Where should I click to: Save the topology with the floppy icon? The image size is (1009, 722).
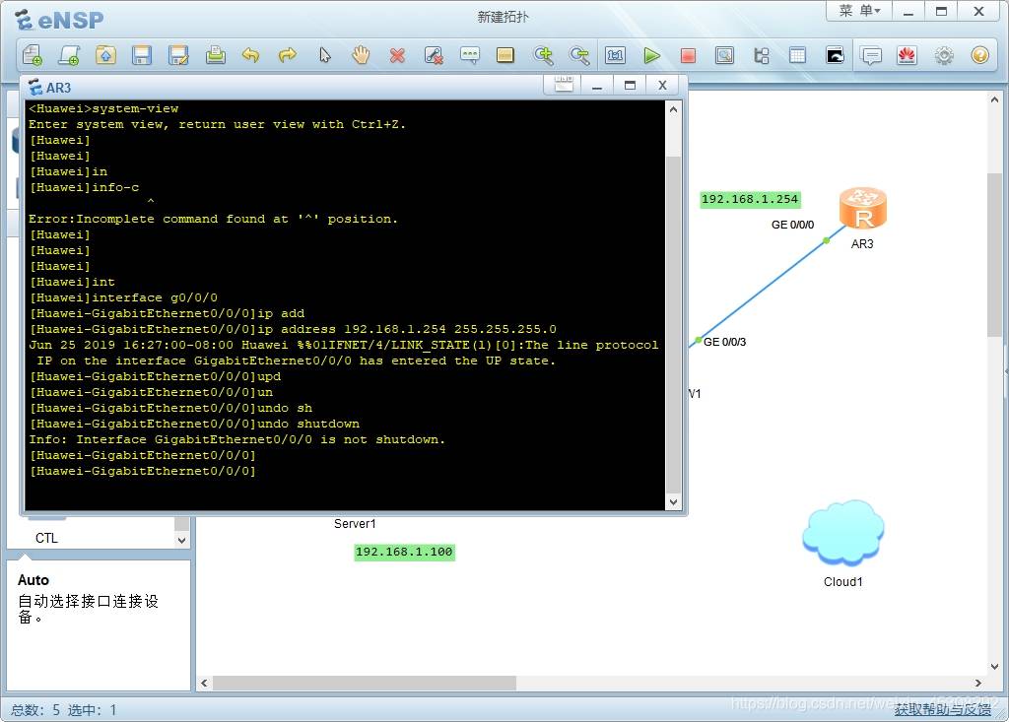point(142,55)
